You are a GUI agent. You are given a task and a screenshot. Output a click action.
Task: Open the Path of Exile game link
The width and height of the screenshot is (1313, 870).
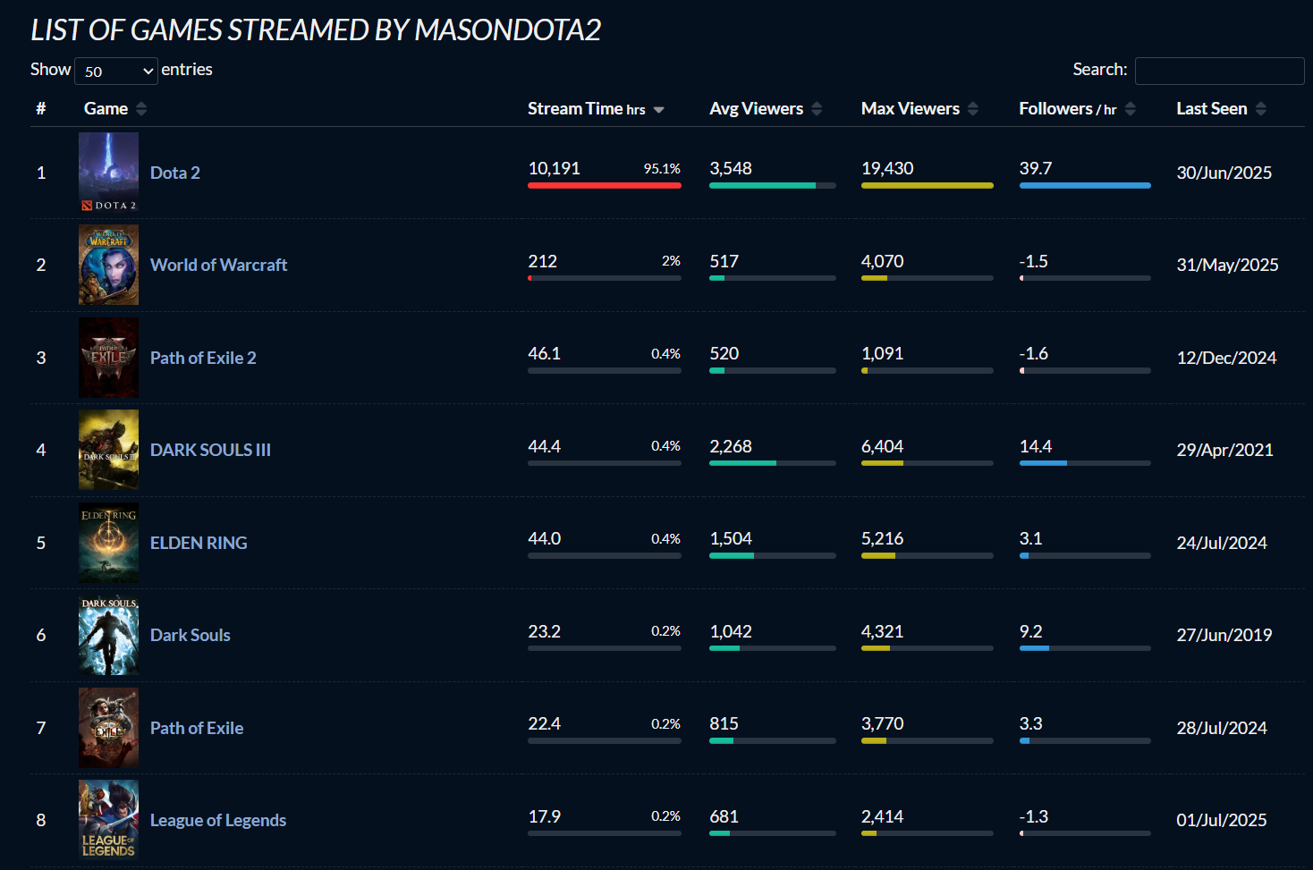[x=197, y=728]
